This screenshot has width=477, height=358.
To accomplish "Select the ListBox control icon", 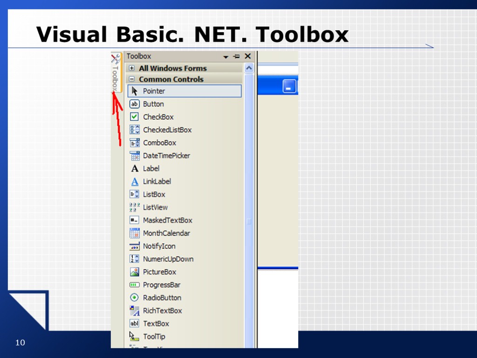I will pos(135,194).
